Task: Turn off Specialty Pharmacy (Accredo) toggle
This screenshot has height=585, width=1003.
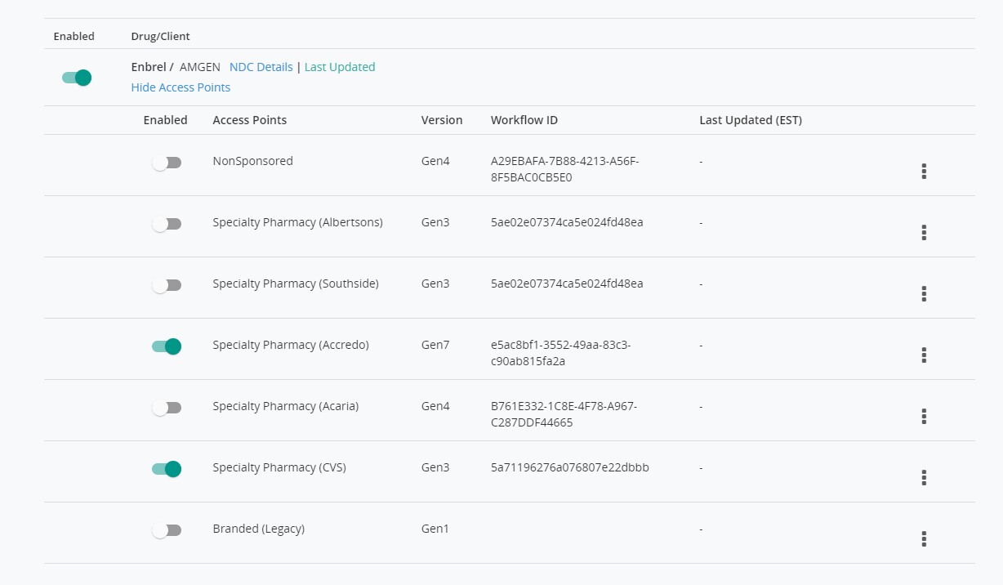Action: [167, 346]
